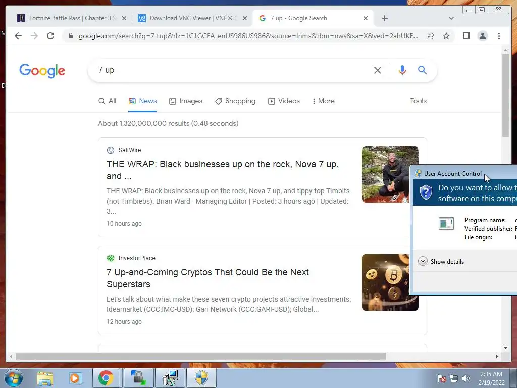Switch to All search results
The width and height of the screenshot is (517, 388).
(107, 101)
